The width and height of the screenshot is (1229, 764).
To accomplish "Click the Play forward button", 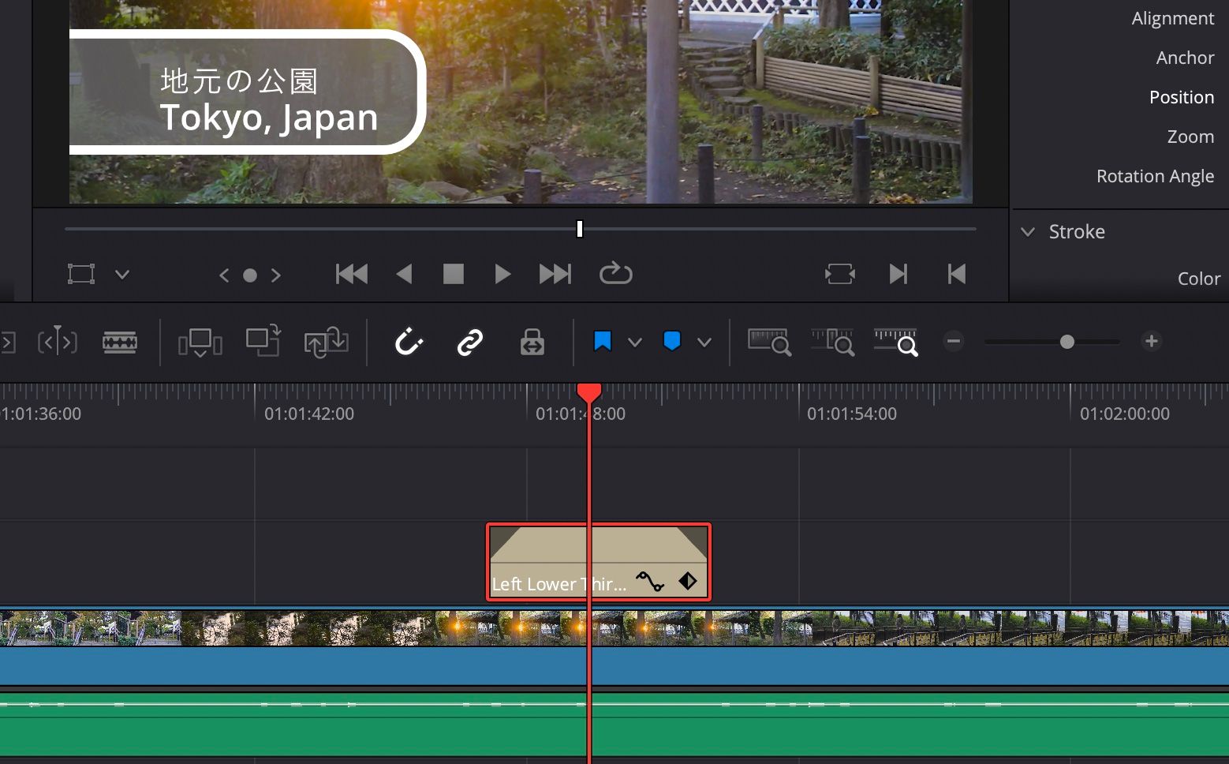I will coord(502,275).
